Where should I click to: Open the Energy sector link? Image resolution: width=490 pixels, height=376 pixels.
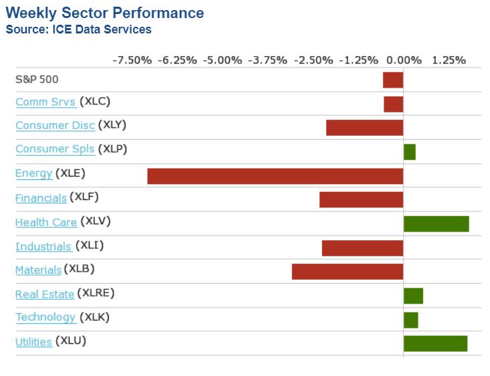coord(33,174)
